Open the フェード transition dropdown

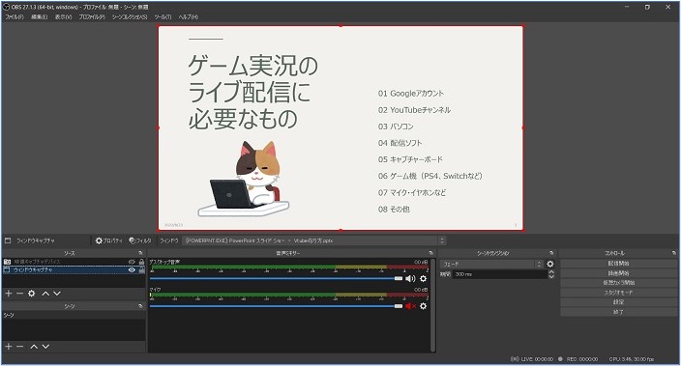pos(491,264)
